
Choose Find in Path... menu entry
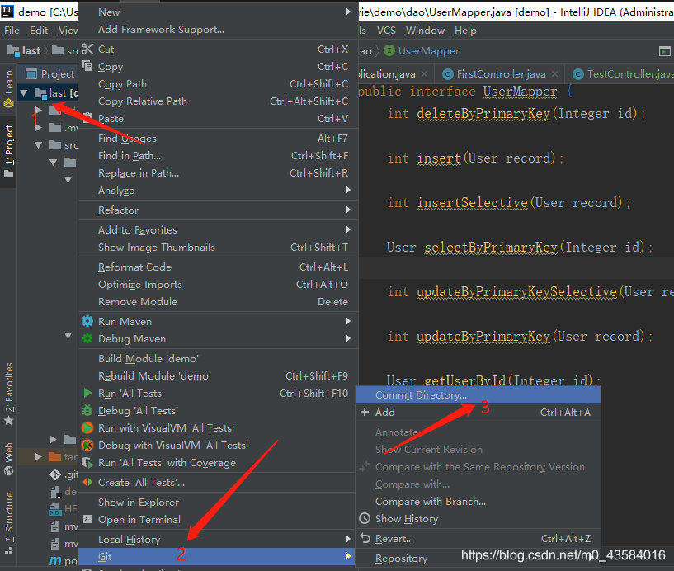click(x=218, y=156)
